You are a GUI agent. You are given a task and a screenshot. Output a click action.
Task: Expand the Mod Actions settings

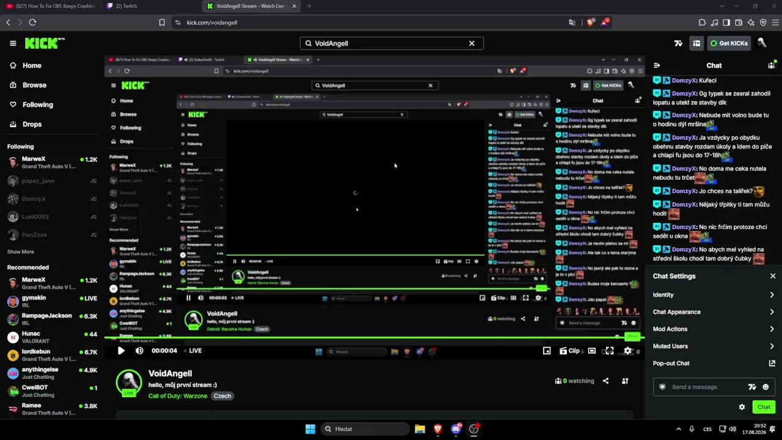tap(714, 329)
